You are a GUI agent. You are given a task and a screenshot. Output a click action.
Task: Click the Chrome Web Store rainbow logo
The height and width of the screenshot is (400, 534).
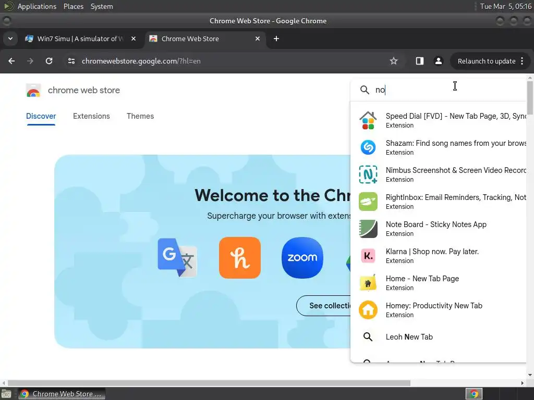click(x=33, y=91)
